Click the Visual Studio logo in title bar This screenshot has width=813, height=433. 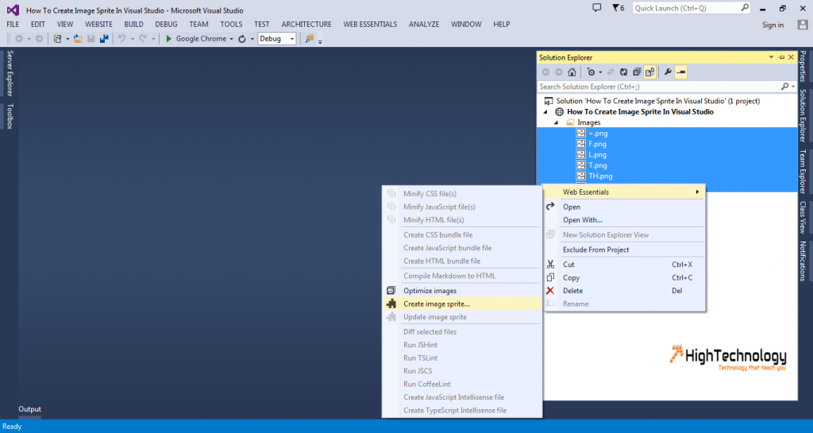tap(13, 10)
